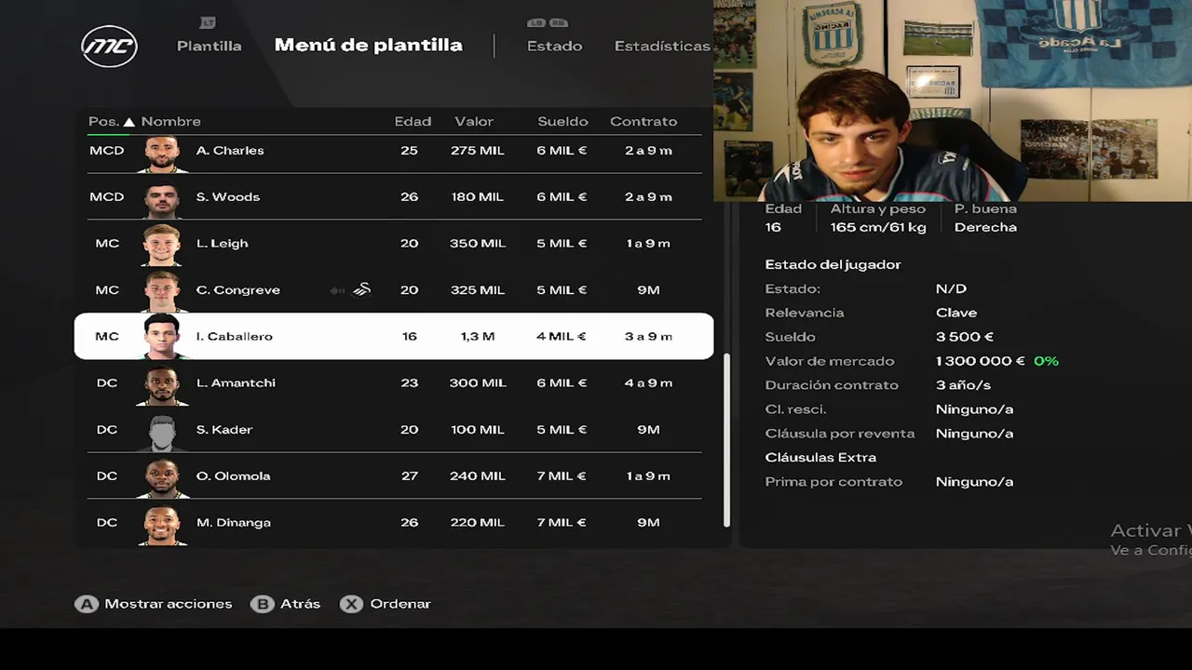Go to the Plantilla section

pyautogui.click(x=209, y=46)
